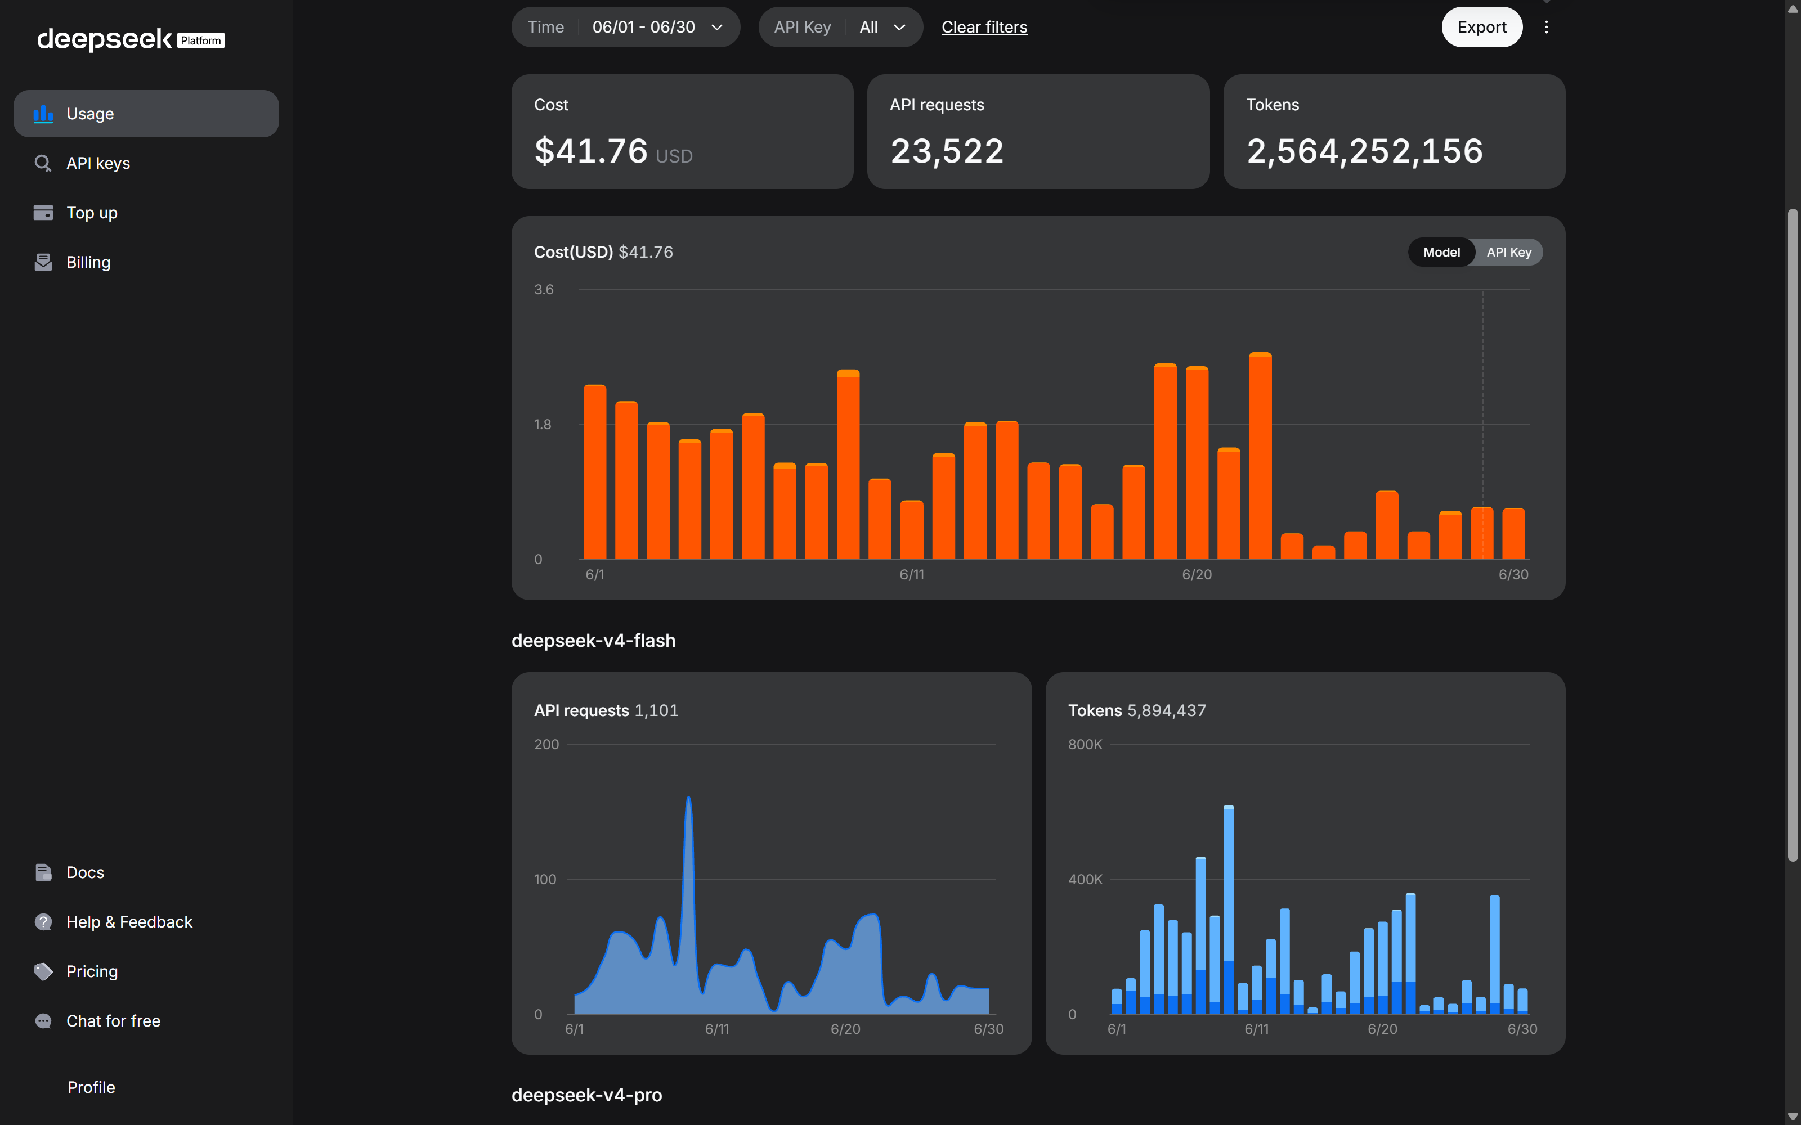
Task: Navigate to Billing section
Action: (x=146, y=262)
